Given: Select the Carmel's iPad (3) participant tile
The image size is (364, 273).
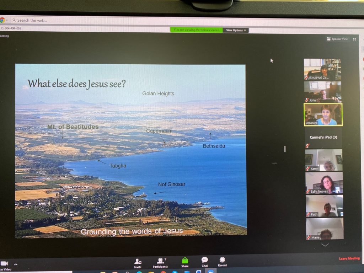Looking at the screenshot, I should click(323, 138).
